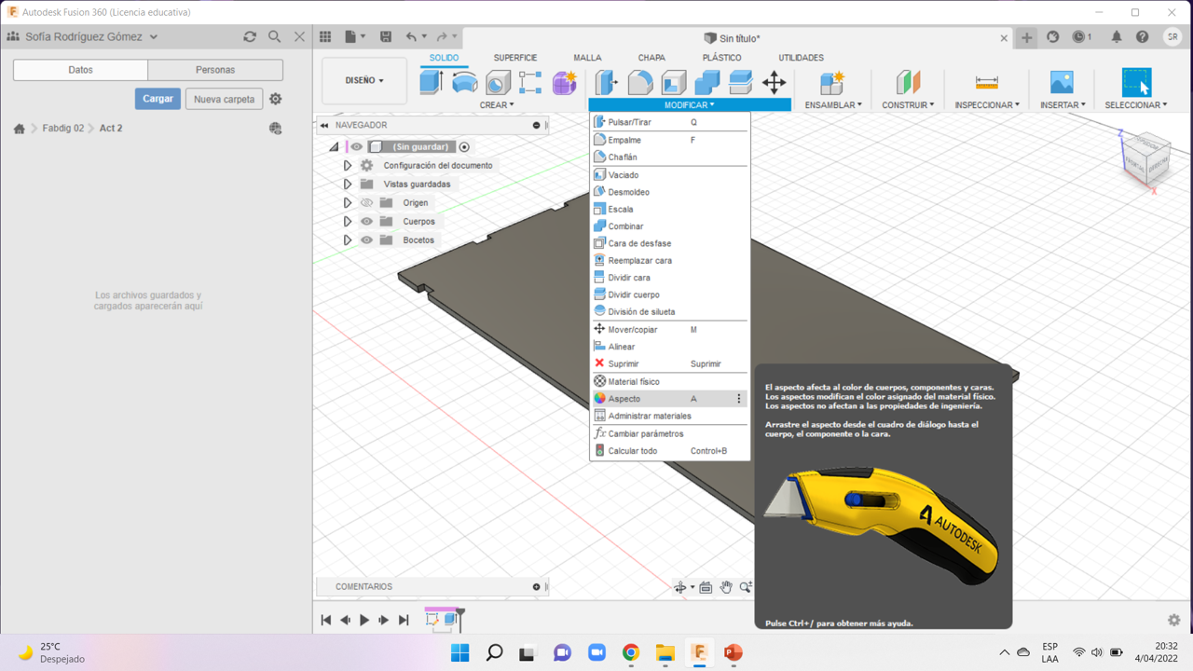Toggle visibility of Bocetos folder

(x=366, y=240)
